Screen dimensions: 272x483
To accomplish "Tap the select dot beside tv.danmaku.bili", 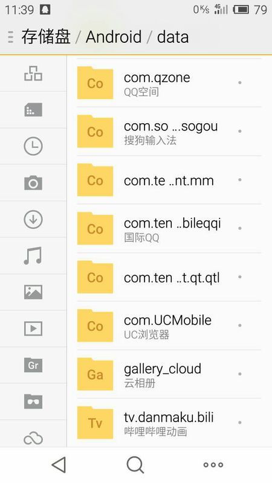I will [239, 423].
